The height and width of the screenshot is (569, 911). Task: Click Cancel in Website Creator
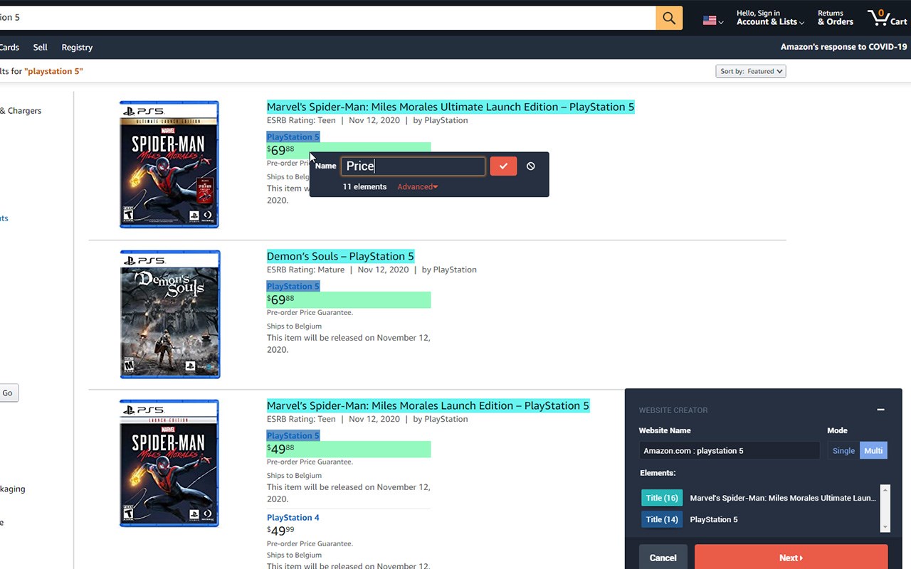[x=663, y=558]
